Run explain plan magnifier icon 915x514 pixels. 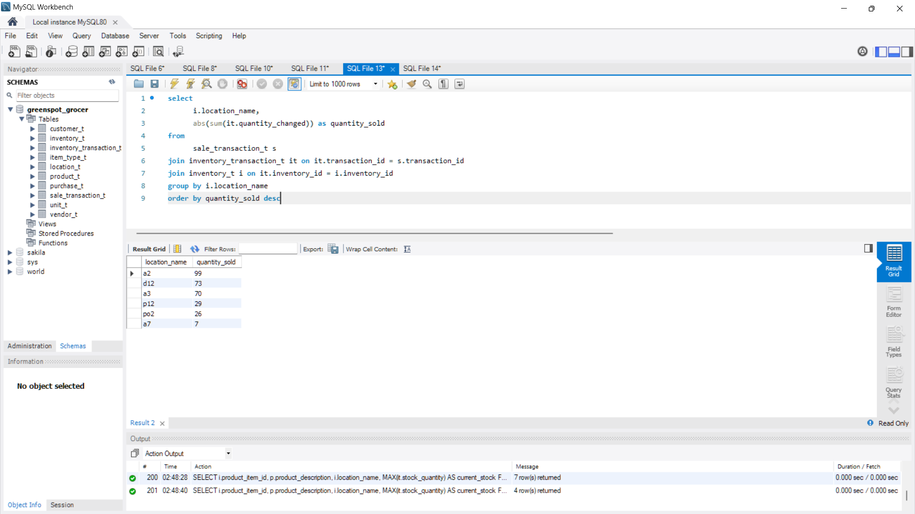206,84
